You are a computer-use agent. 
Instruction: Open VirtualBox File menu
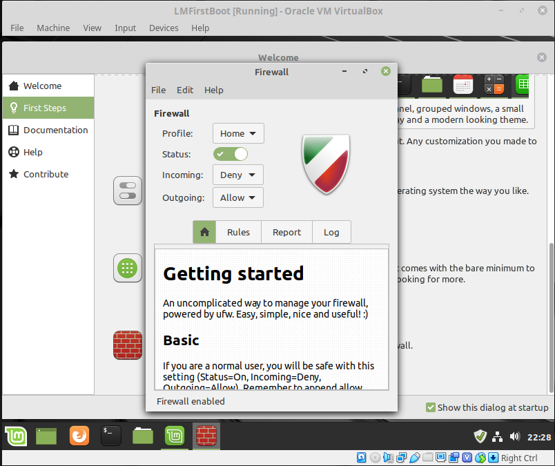pyautogui.click(x=17, y=28)
